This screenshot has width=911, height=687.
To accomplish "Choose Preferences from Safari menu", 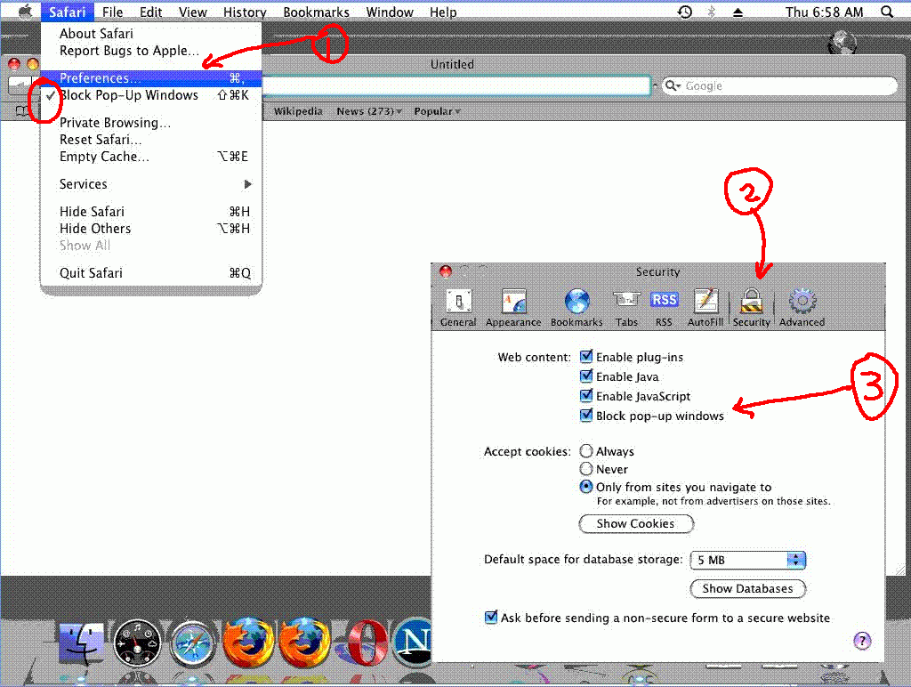I will pyautogui.click(x=151, y=78).
